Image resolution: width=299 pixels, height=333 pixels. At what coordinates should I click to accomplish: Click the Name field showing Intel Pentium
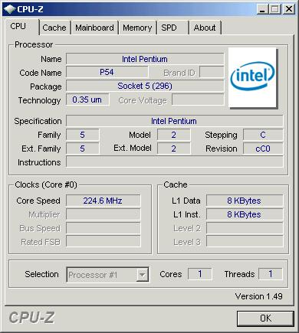(145, 59)
